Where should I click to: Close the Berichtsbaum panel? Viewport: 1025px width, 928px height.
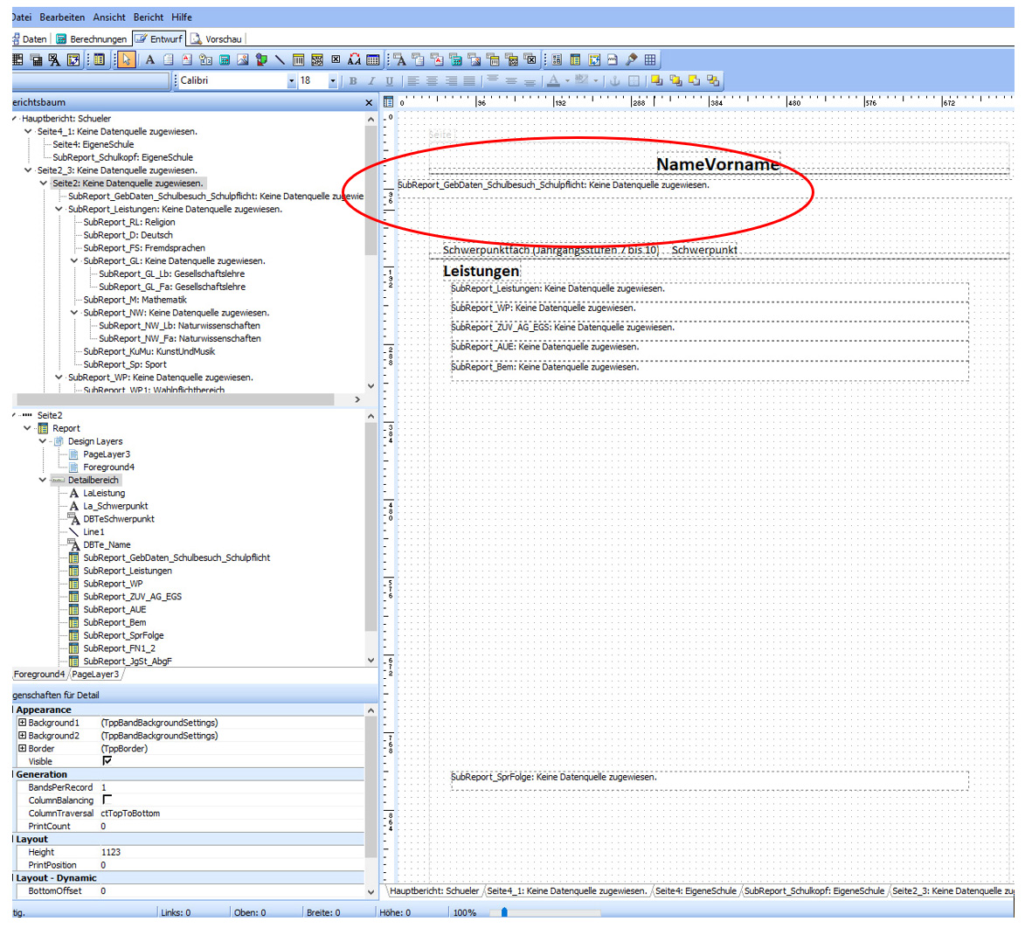369,102
